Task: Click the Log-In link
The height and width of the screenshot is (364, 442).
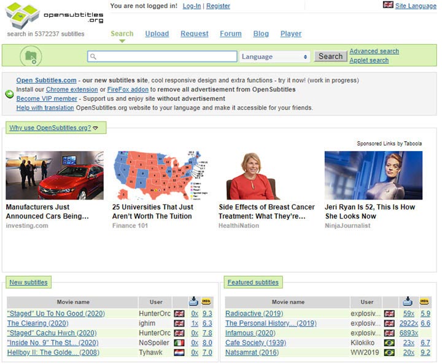Action: (x=192, y=6)
